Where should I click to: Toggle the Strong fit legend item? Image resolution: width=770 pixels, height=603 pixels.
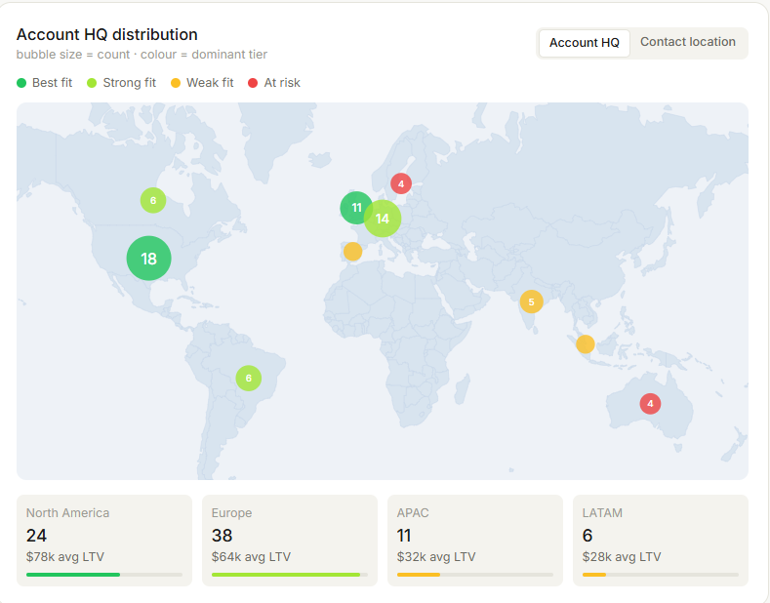[121, 83]
